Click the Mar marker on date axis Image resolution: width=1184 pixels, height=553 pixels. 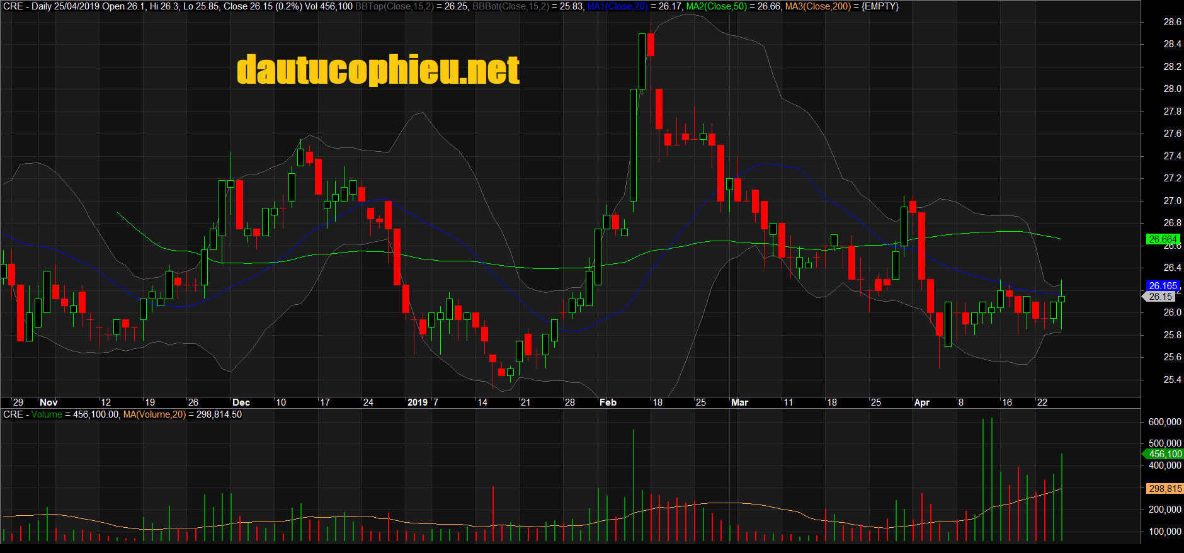[x=739, y=402]
